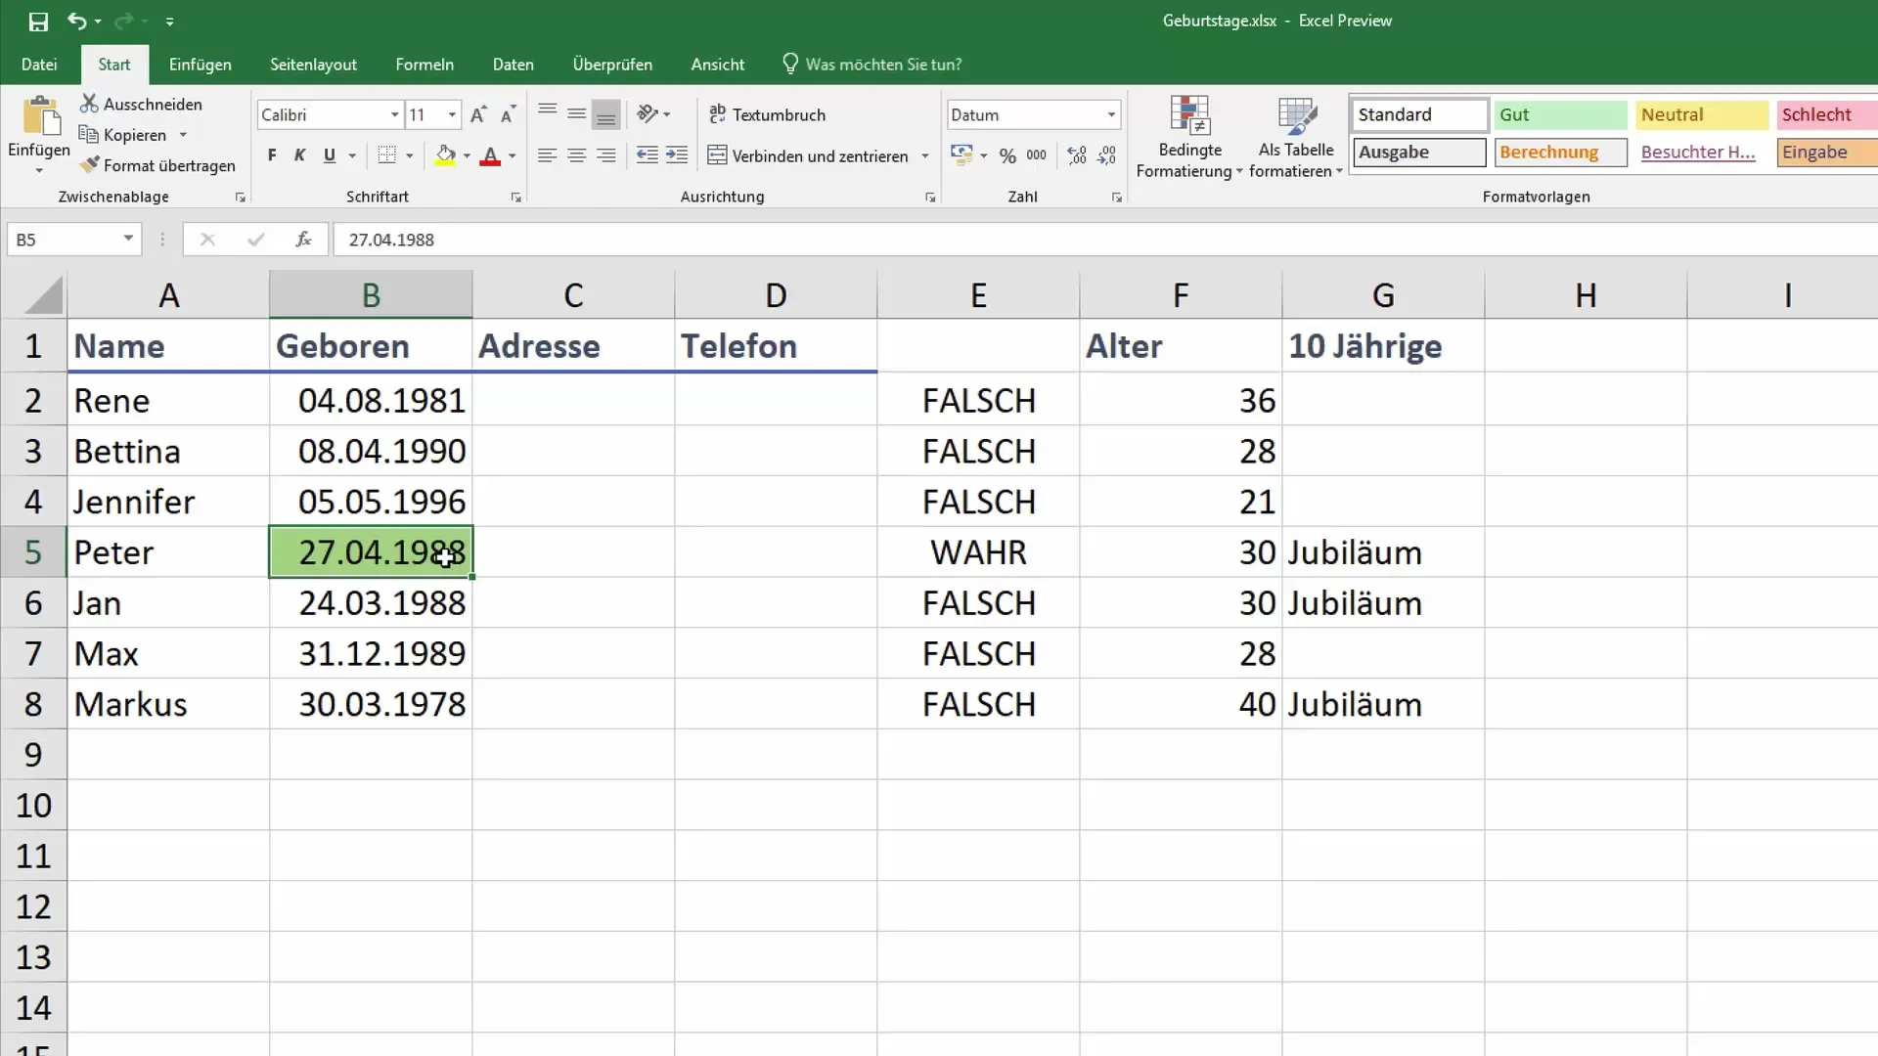Expand the Schriftart options group
This screenshot has height=1056, width=1878.
point(515,198)
